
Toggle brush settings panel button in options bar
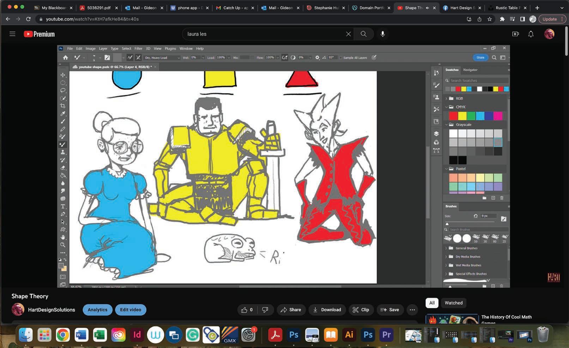pyautogui.click(x=107, y=58)
